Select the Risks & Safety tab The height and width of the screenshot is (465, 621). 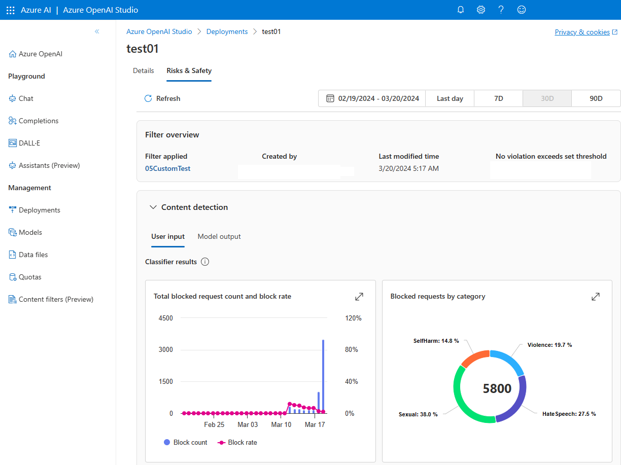[189, 71]
